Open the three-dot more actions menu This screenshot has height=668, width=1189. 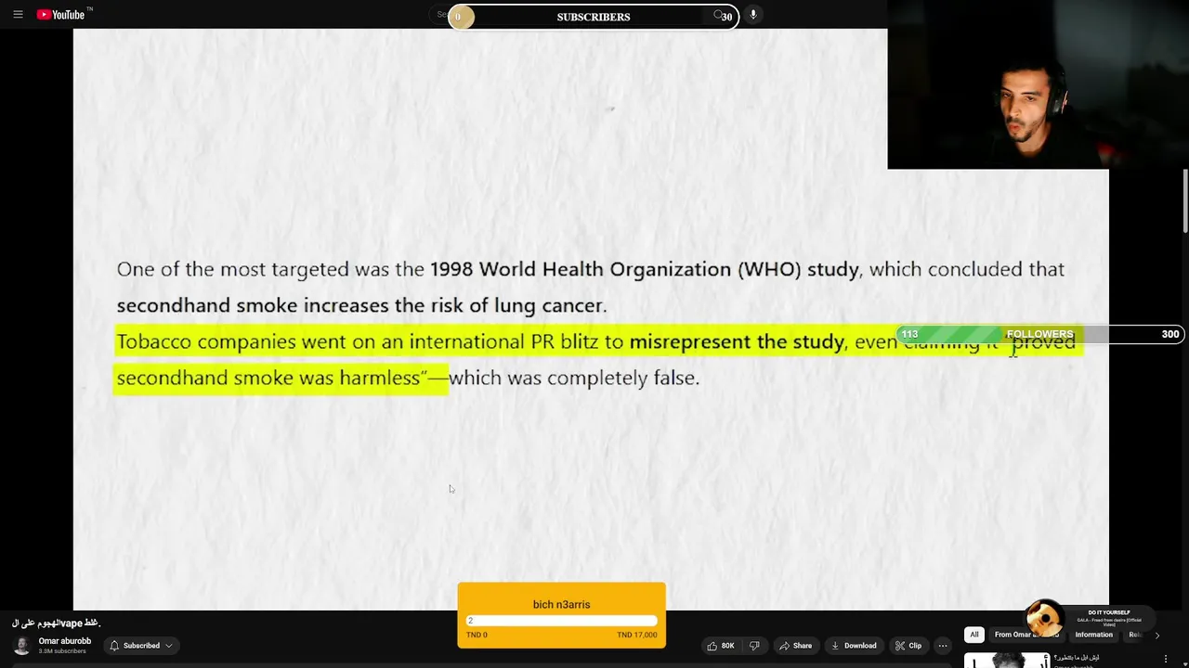click(942, 646)
